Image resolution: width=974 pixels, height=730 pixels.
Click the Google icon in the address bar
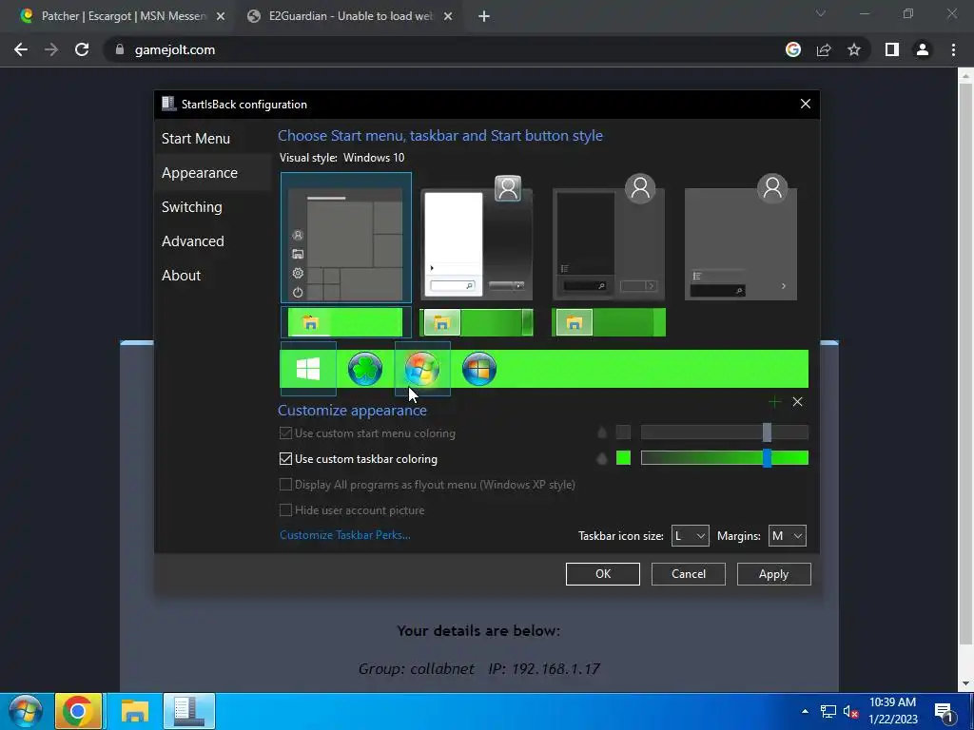tap(793, 49)
